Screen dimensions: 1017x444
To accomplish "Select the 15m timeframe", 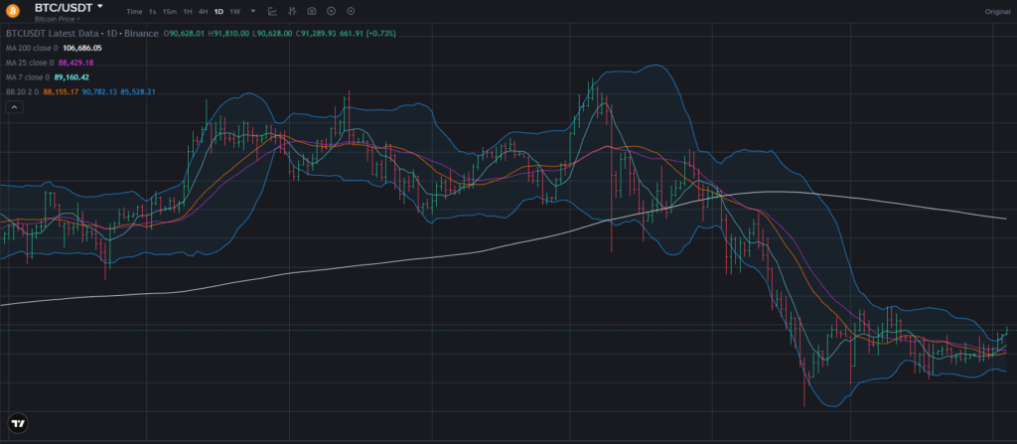I will 169,11.
